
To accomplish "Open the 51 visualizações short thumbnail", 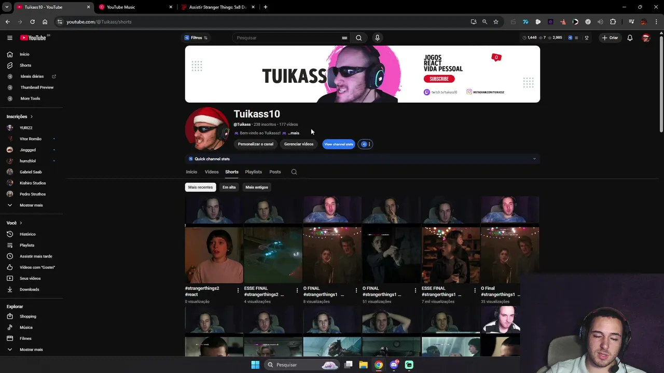I will (391, 239).
